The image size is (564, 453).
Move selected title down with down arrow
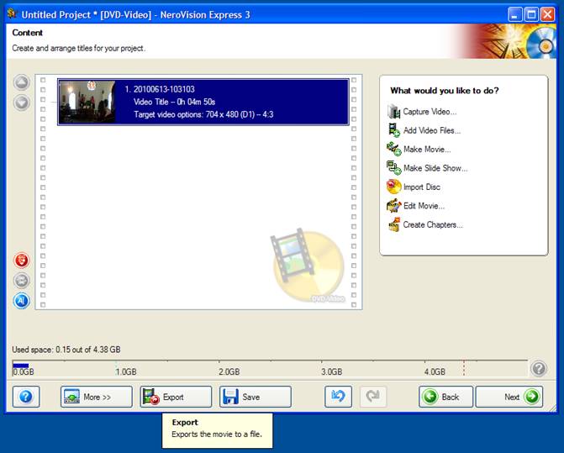(22, 103)
